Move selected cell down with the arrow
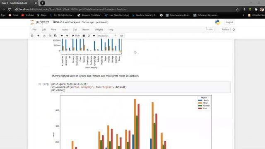 (67, 36)
